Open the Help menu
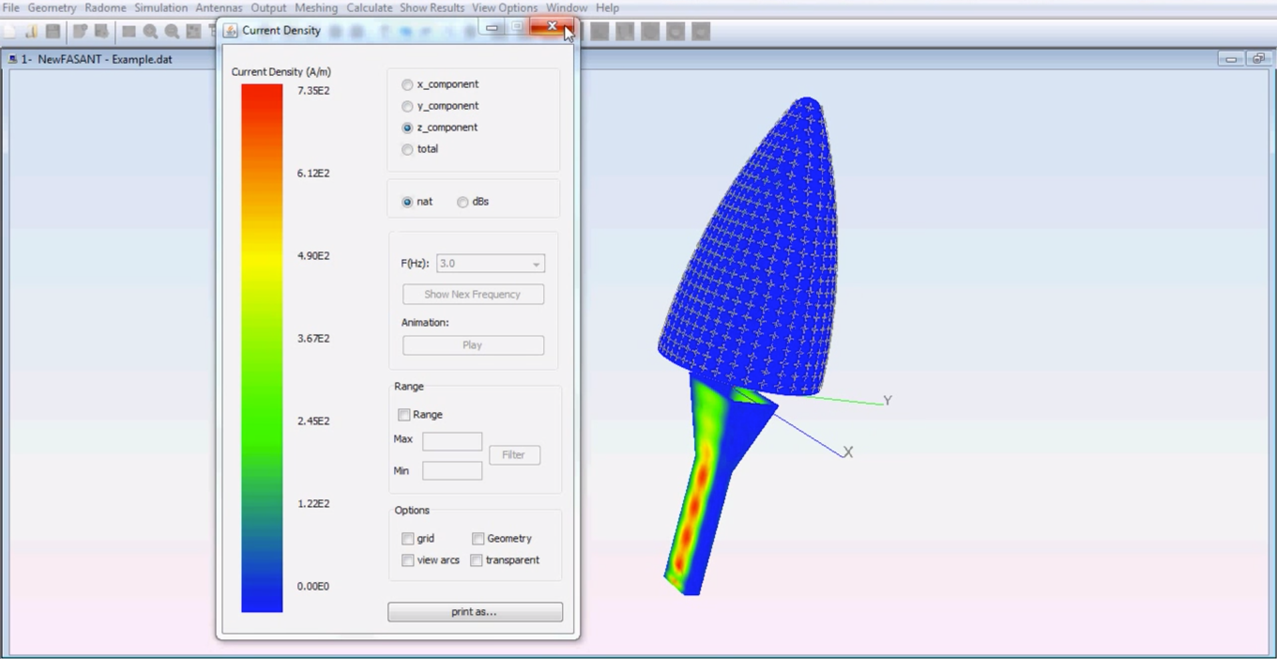This screenshot has height=659, width=1277. tap(607, 7)
